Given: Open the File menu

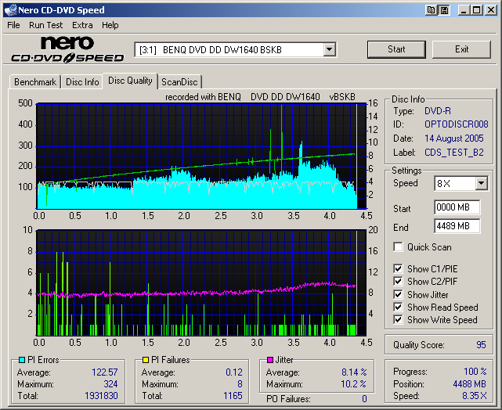Looking at the screenshot, I should point(13,25).
